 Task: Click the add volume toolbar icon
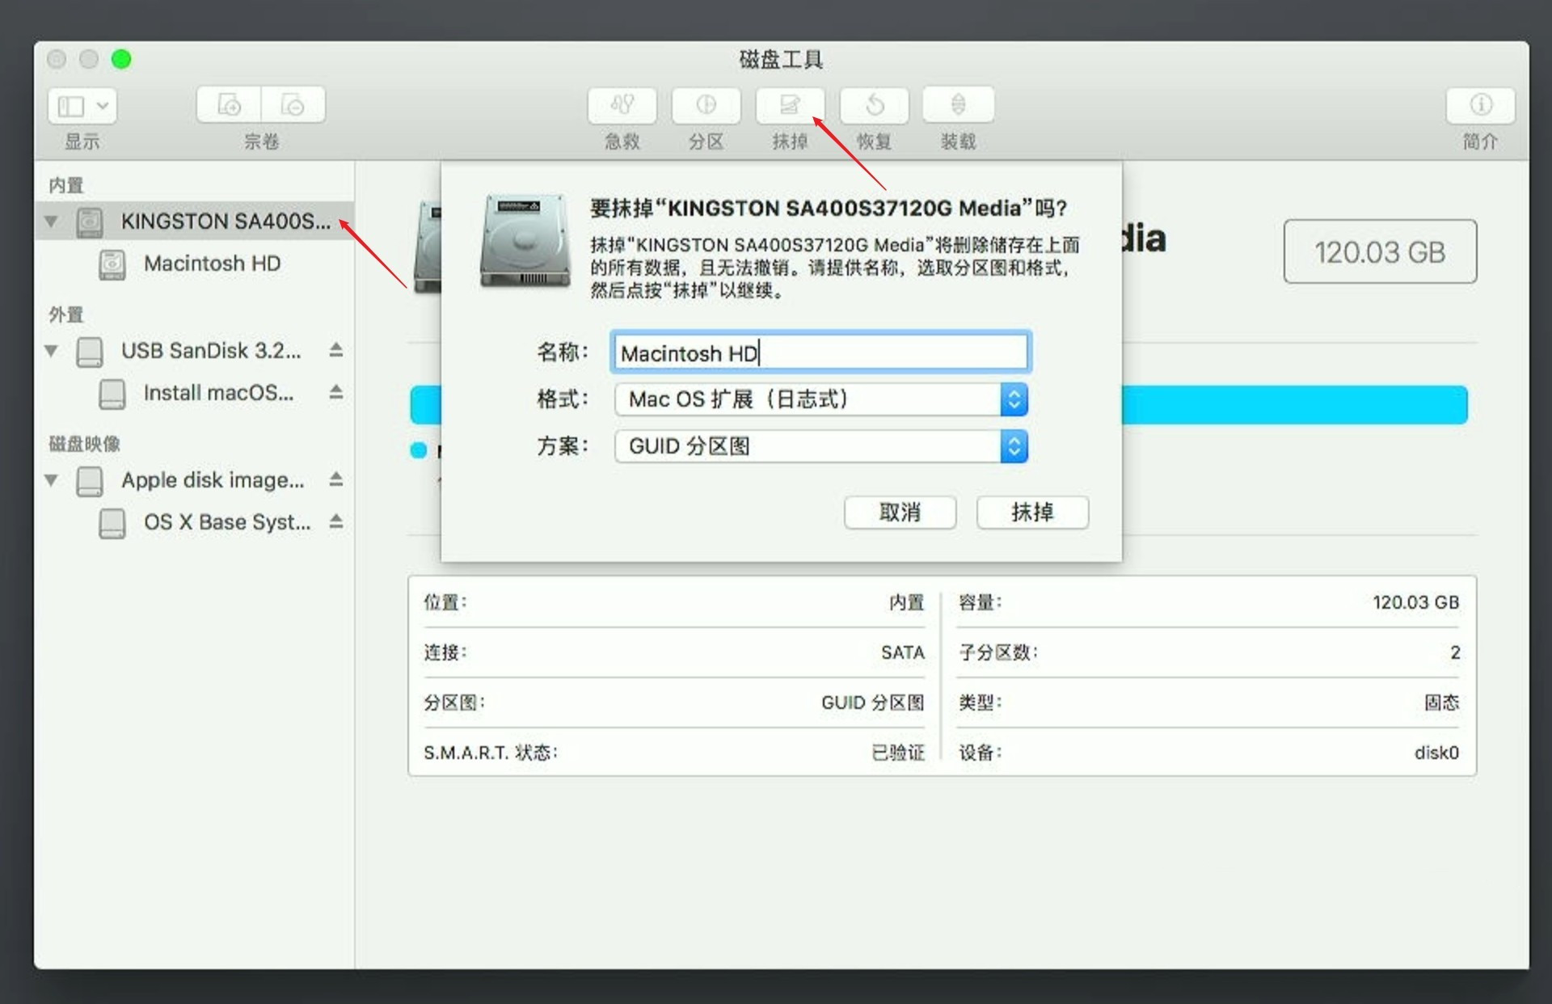tap(229, 105)
